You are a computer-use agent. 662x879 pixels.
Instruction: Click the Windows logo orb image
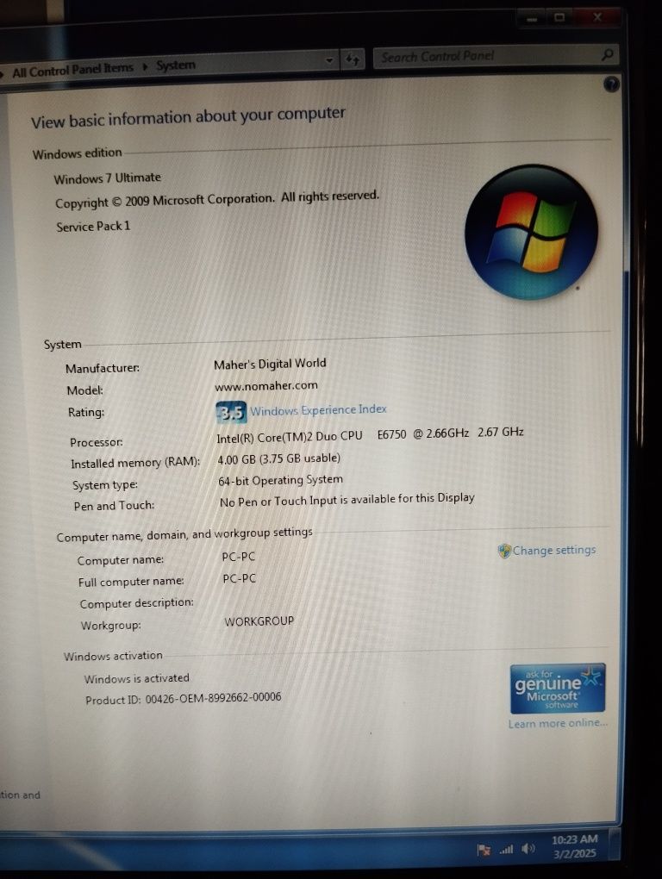531,232
